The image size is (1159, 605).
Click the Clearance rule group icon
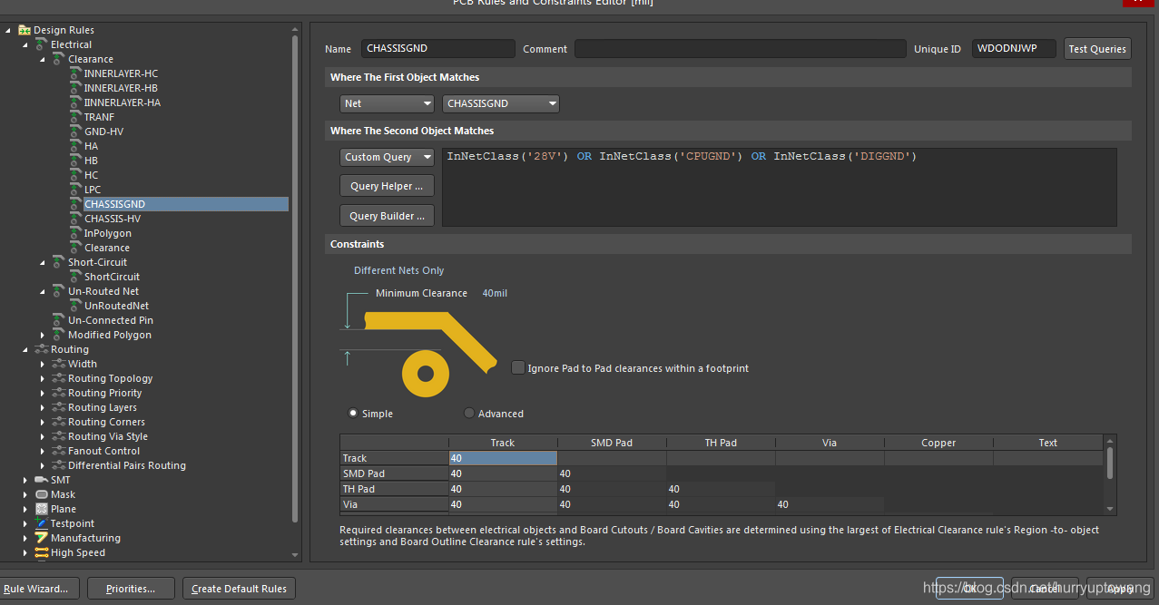59,59
